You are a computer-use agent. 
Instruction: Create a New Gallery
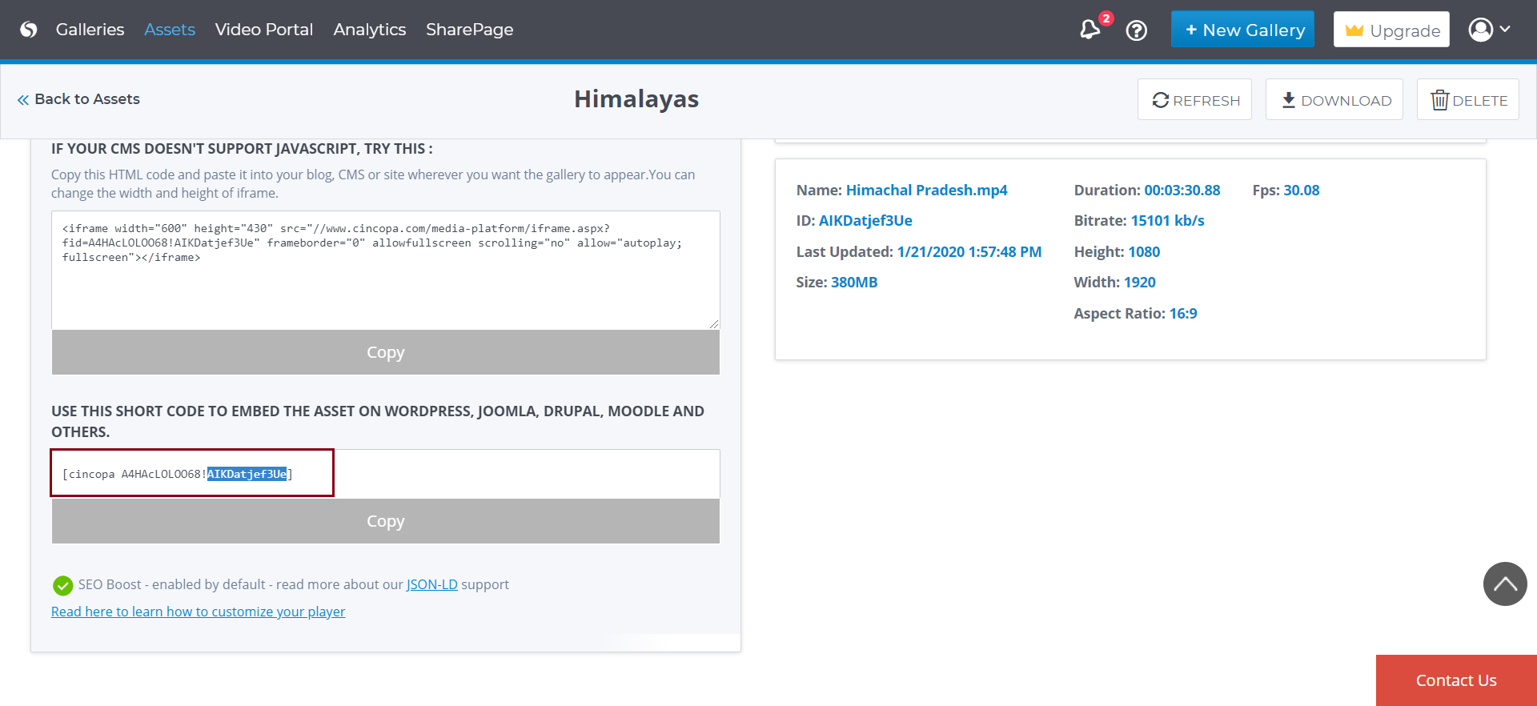tap(1242, 30)
